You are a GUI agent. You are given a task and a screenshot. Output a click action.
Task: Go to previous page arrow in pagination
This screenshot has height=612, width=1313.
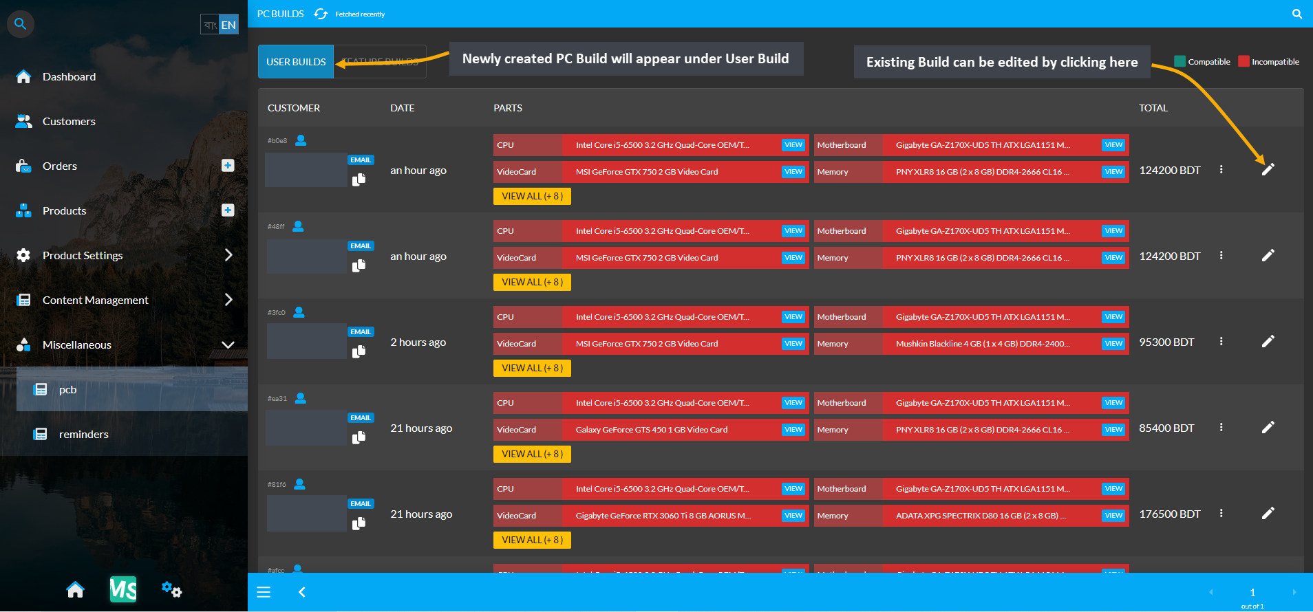coord(1211,592)
